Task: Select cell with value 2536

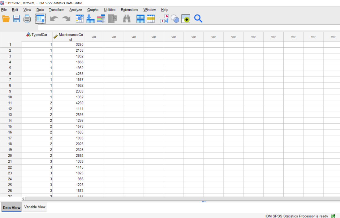Action: (x=68, y=115)
